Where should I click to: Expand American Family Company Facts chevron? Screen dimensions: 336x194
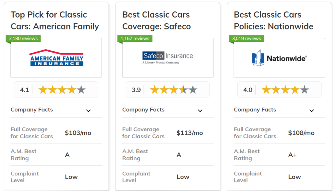pyautogui.click(x=88, y=111)
